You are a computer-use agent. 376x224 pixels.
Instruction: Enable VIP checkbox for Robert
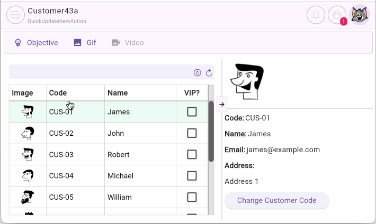tap(192, 154)
